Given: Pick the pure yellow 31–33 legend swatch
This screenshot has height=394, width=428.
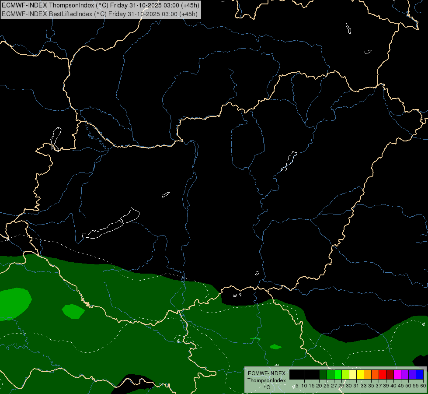Looking at the screenshot, I should click(x=360, y=374).
